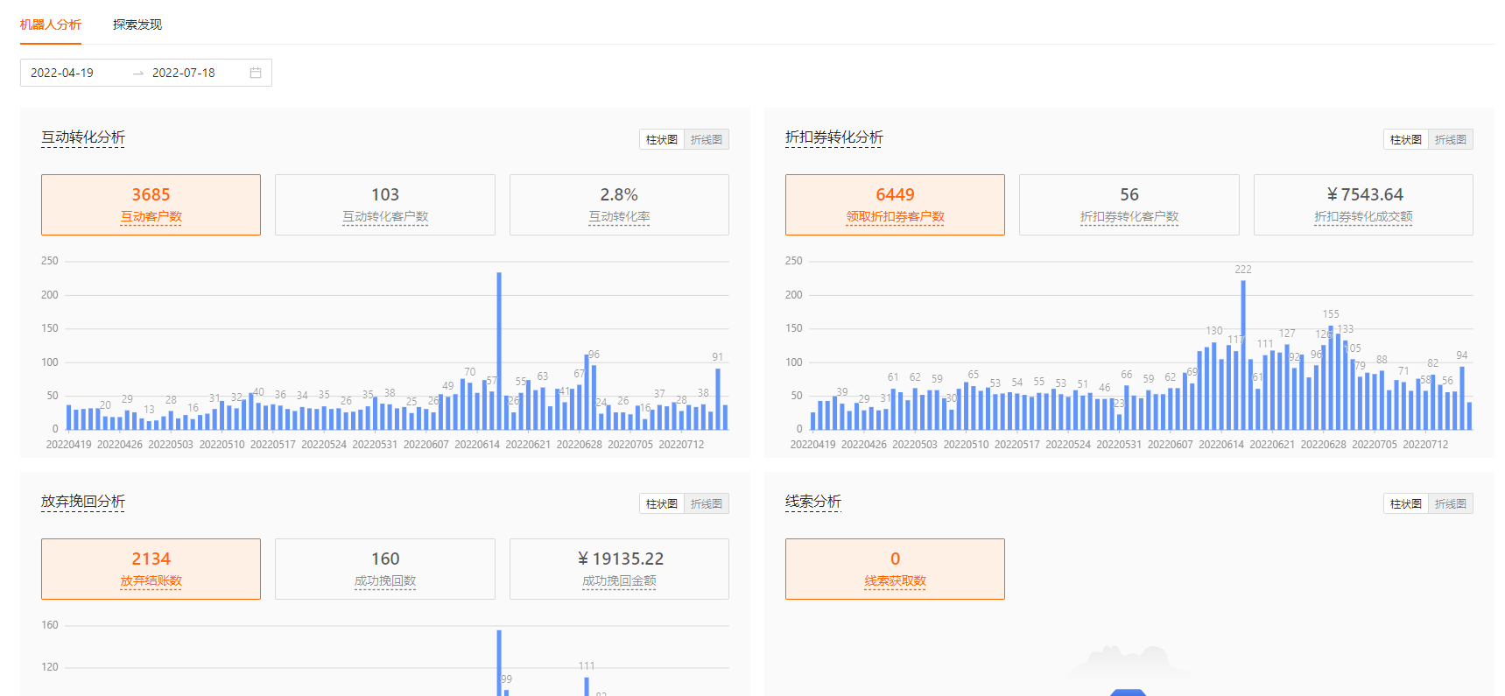1505x696 pixels.
Task: Click the bar labeled 91 in 互动 chart
Action: [x=718, y=399]
